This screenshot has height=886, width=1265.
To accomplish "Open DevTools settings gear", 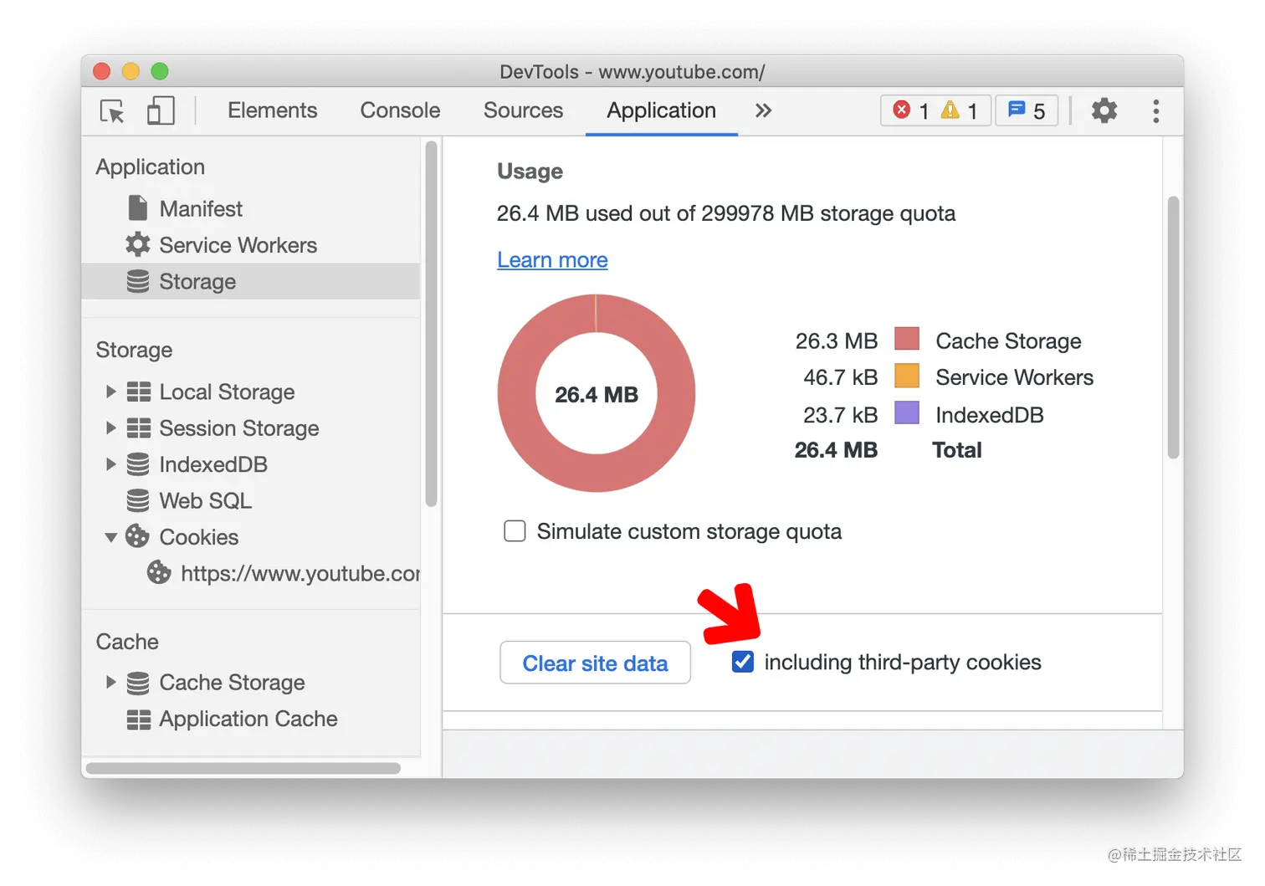I will 1104,110.
